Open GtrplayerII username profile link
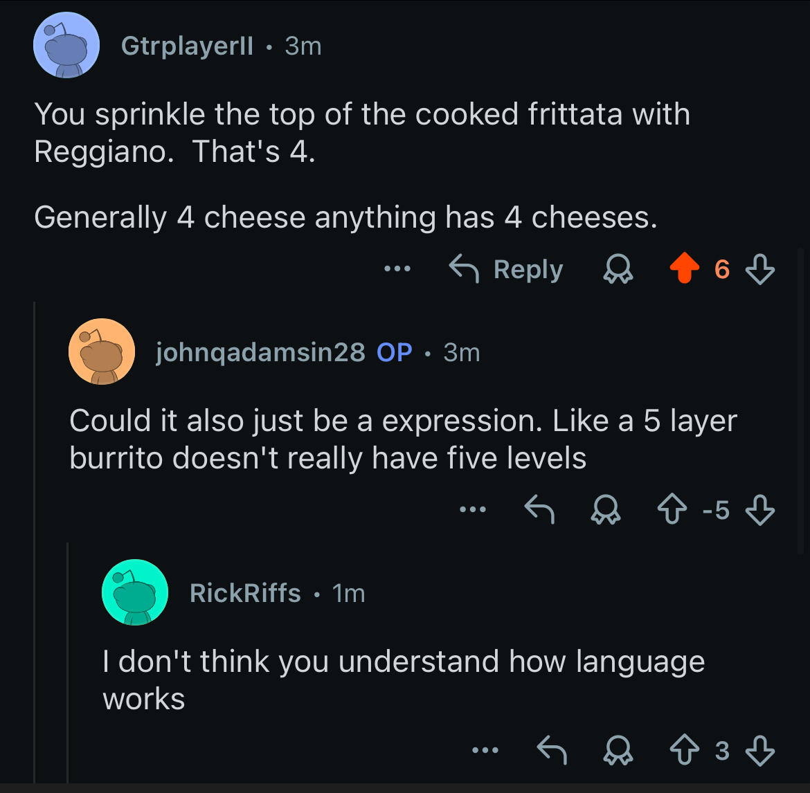810x793 pixels. click(x=187, y=46)
